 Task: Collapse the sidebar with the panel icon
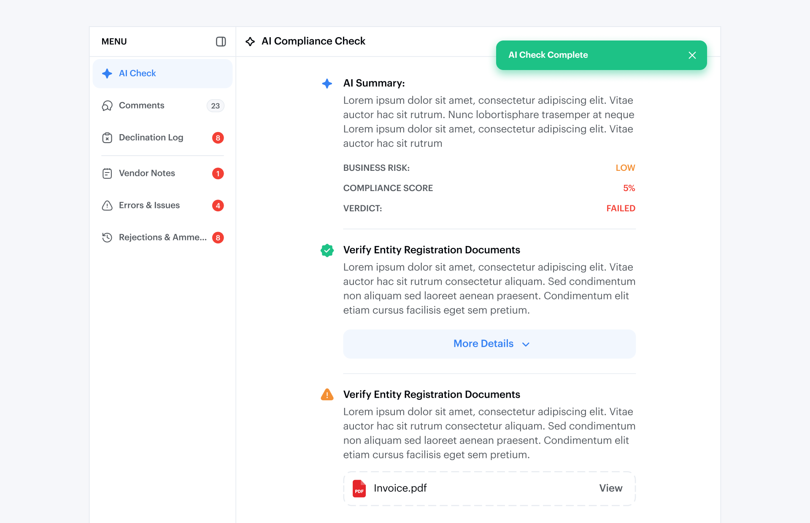point(221,41)
